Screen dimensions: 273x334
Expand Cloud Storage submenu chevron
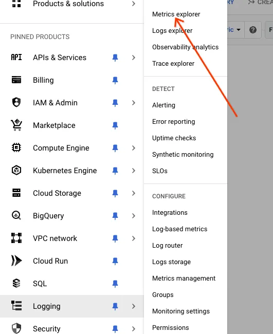(x=134, y=193)
